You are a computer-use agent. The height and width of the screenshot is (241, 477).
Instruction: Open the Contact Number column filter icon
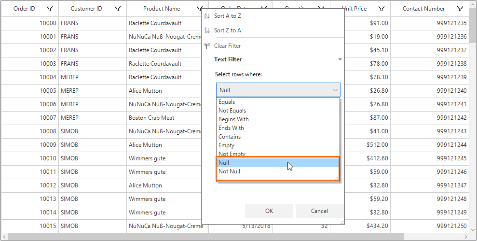460,9
